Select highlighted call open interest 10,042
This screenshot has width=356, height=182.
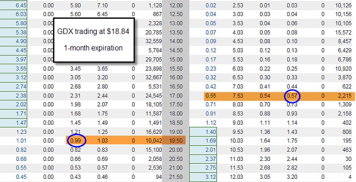click(x=154, y=141)
